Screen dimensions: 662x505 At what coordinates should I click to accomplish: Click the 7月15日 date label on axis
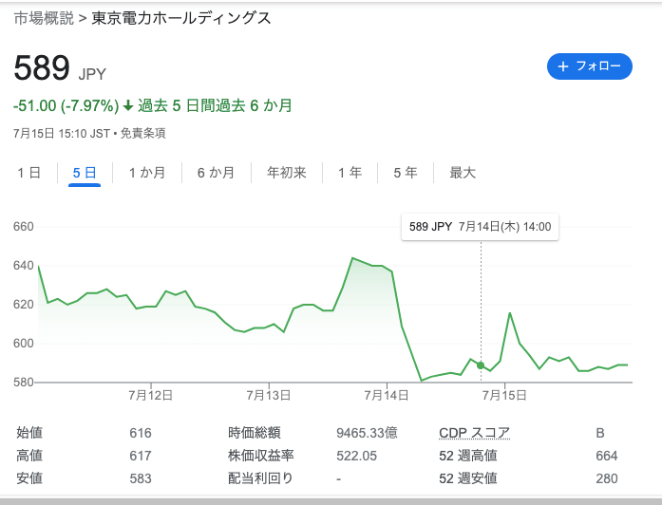504,395
